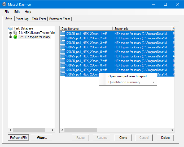
Task: Select file 170825_pc4_HEK_2Dcon_2.wiff
Action: tap(86, 38)
